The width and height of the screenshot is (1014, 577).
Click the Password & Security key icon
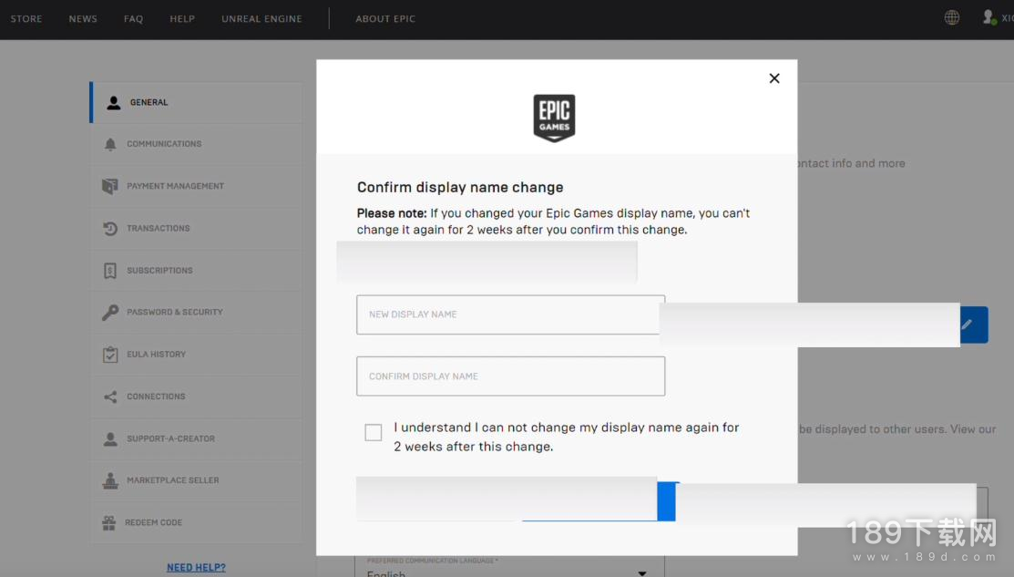pyautogui.click(x=110, y=313)
